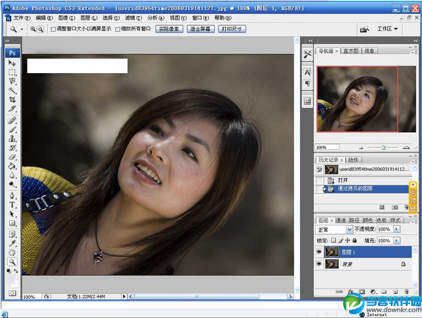Switch to the 通道 tab
The width and height of the screenshot is (422, 318).
pos(341,221)
